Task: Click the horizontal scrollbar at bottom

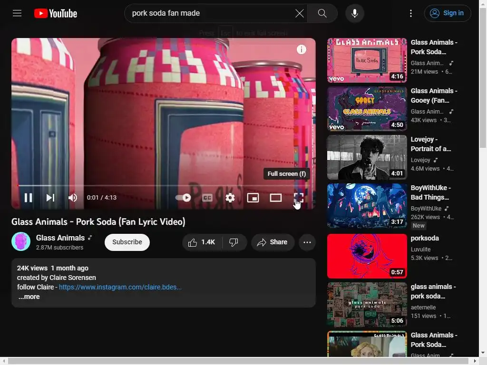Action: pyautogui.click(x=239, y=361)
